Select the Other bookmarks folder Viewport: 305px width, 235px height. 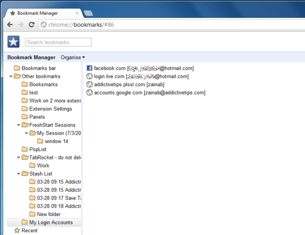(41, 76)
